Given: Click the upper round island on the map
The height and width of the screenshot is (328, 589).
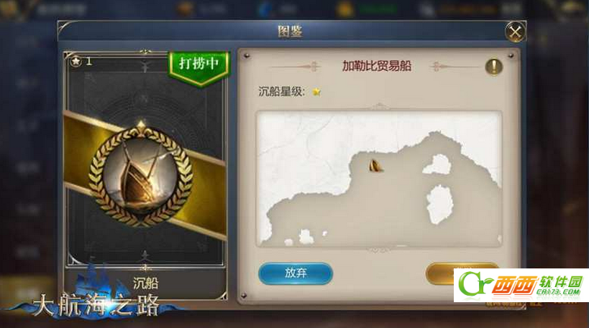Looking at the screenshot, I should 437,165.
